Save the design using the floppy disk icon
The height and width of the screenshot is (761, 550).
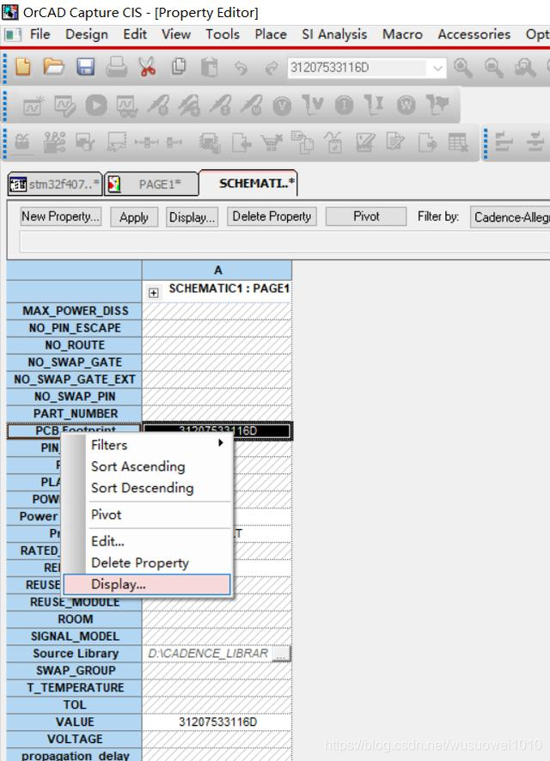85,67
